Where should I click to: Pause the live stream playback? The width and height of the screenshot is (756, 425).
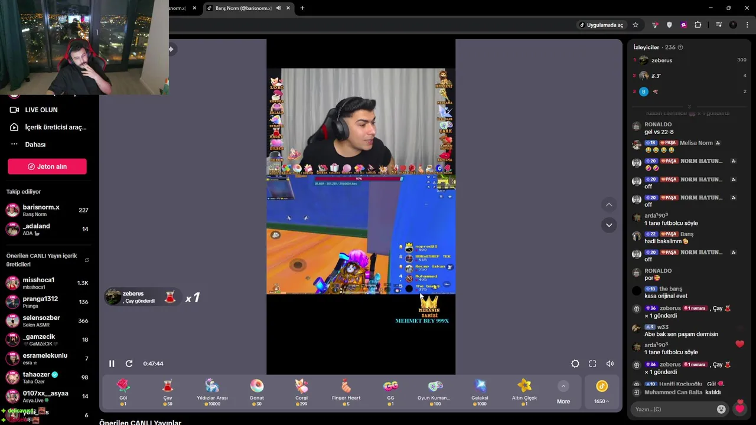pyautogui.click(x=112, y=364)
